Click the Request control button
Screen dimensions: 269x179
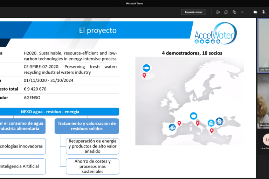point(193,12)
